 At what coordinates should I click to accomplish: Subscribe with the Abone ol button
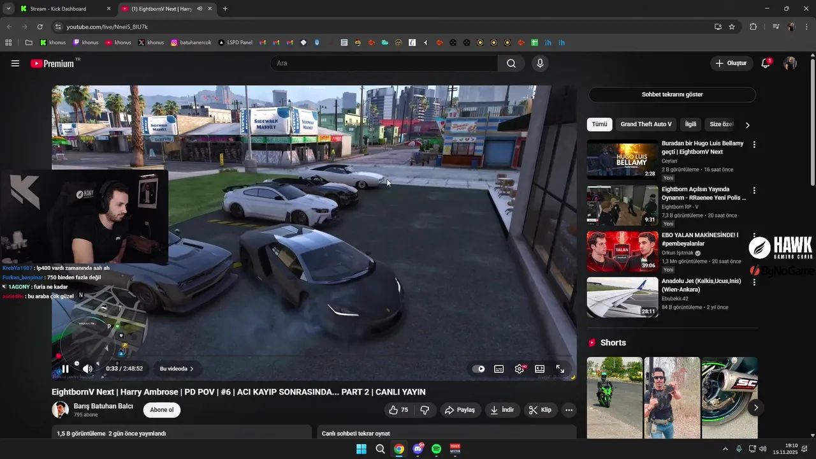162,410
